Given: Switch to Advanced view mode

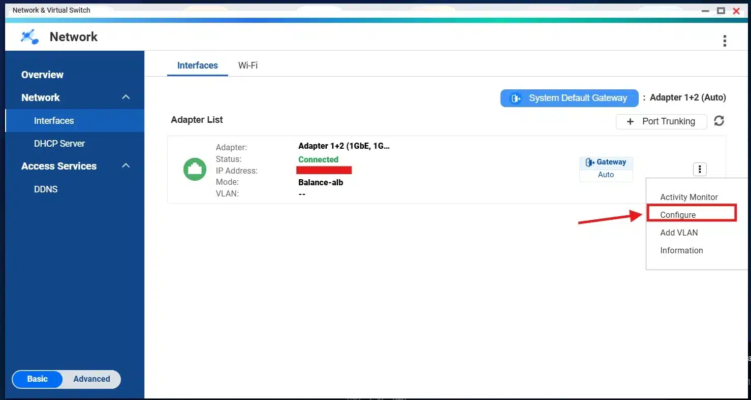Looking at the screenshot, I should (91, 379).
